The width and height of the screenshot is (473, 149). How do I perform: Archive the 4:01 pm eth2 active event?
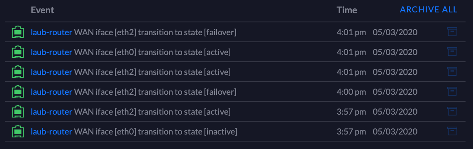(x=452, y=71)
